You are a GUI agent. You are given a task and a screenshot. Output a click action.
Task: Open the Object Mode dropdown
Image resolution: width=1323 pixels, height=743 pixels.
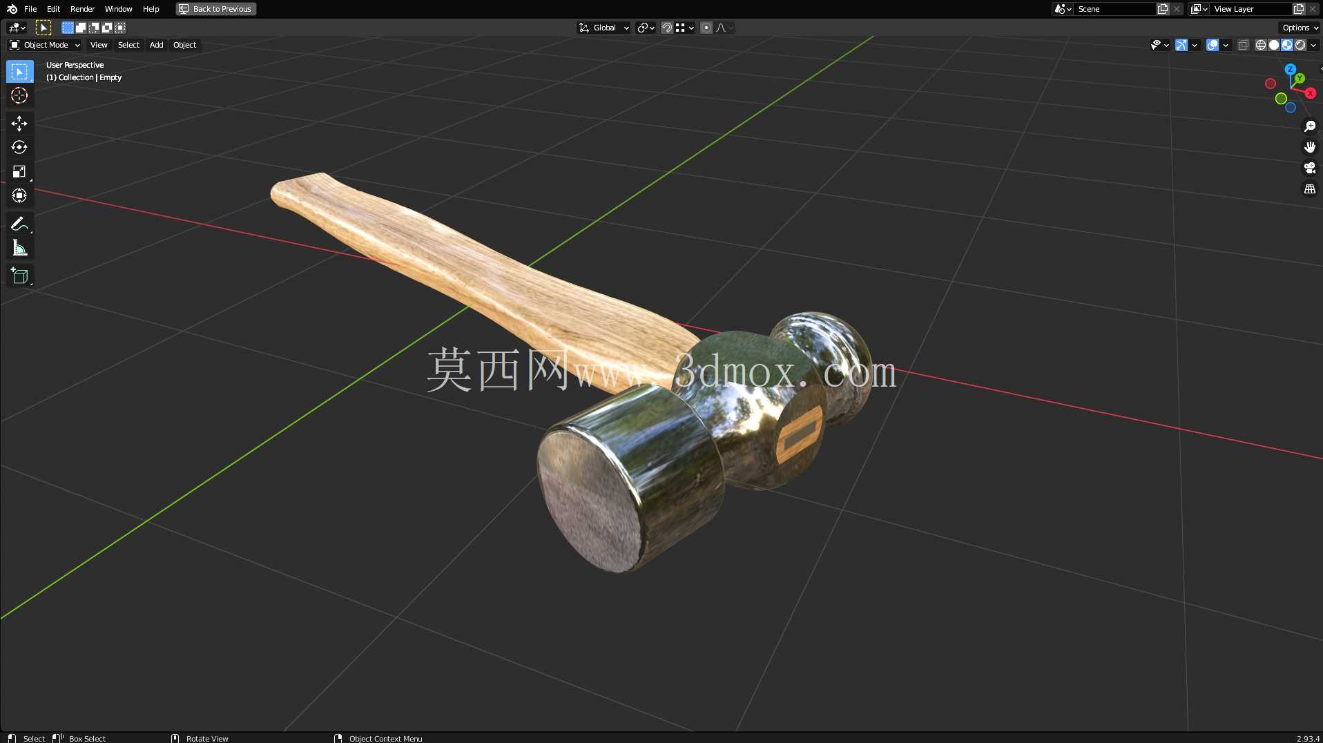click(x=45, y=45)
